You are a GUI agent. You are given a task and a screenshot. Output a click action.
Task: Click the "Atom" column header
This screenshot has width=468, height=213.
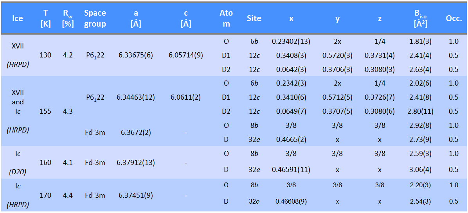point(226,18)
